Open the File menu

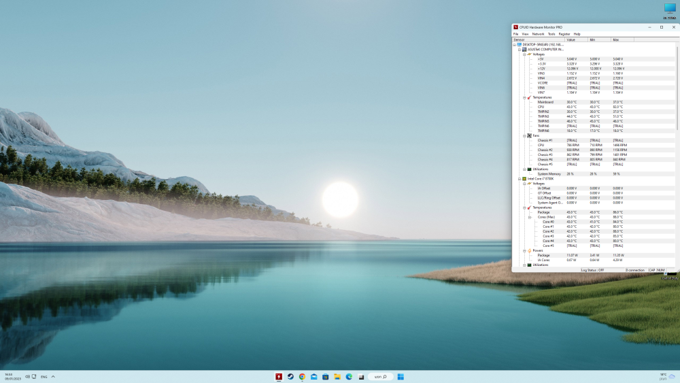515,34
